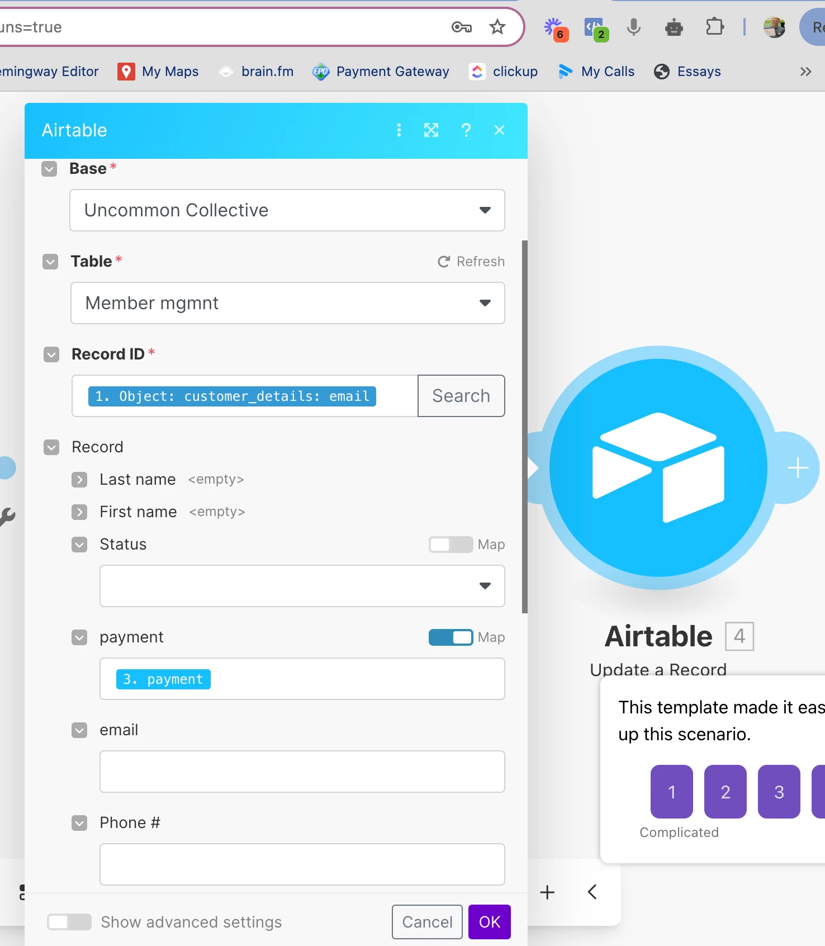
Task: Expand the Last name field
Action: pos(79,480)
